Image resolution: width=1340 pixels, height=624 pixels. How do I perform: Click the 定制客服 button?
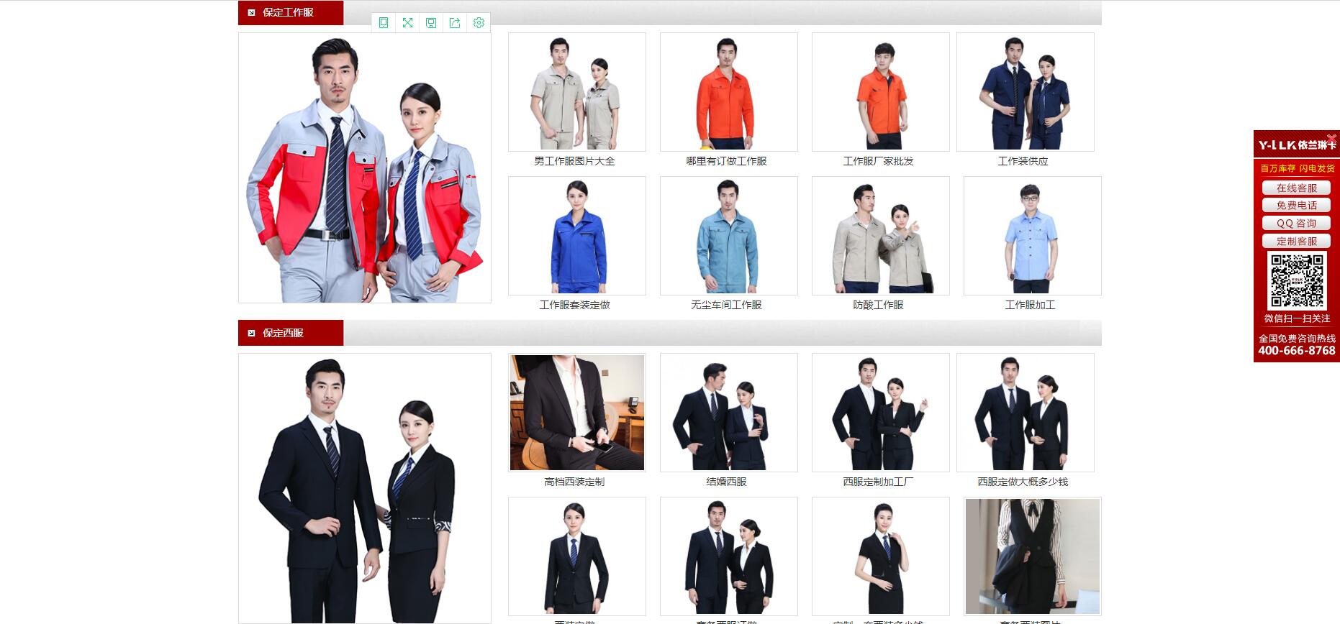point(1296,242)
